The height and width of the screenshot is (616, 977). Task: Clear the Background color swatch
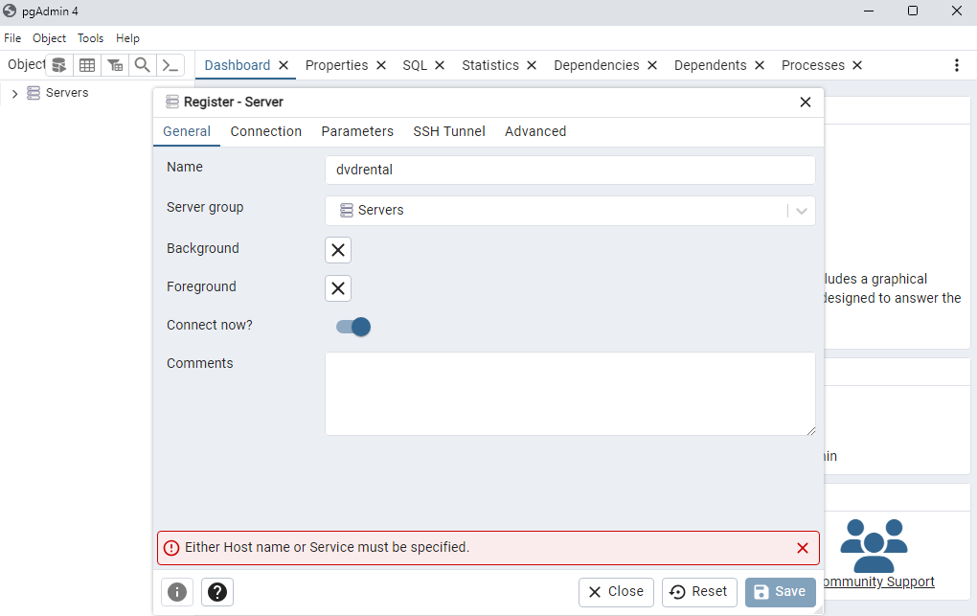(338, 250)
